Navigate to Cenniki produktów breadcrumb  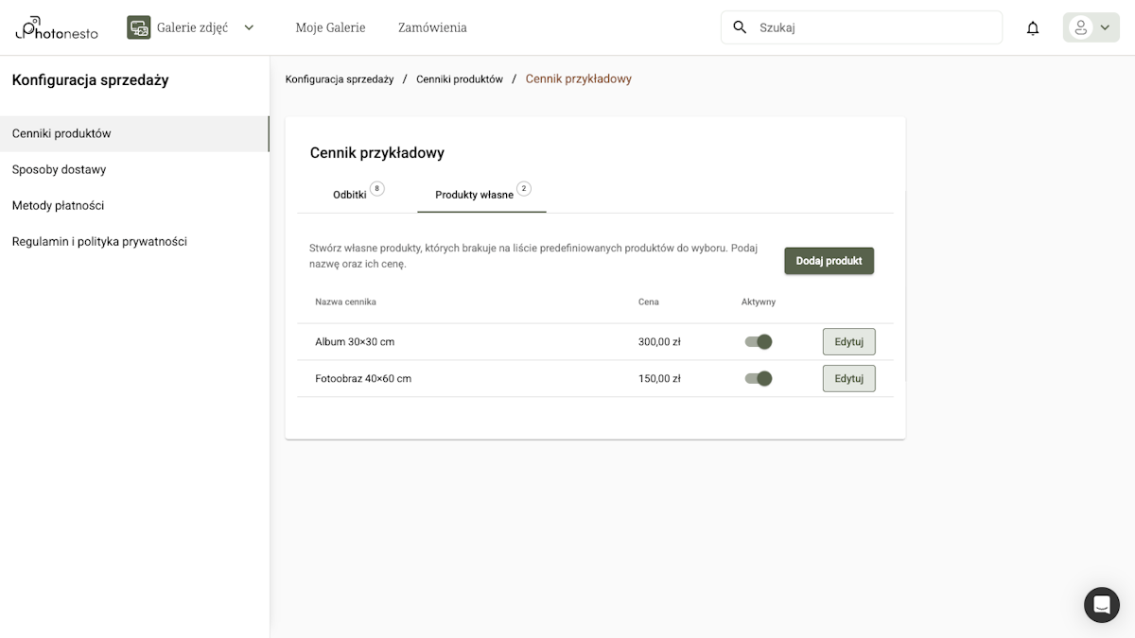point(460,79)
